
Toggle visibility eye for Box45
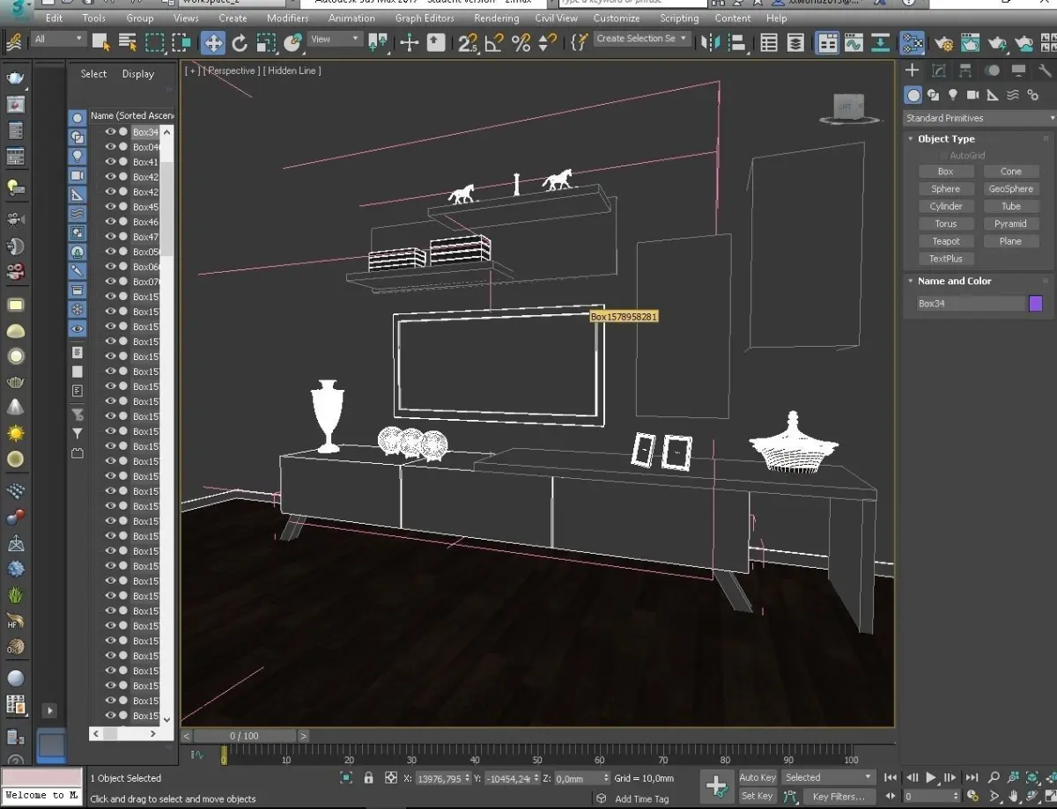pos(111,207)
